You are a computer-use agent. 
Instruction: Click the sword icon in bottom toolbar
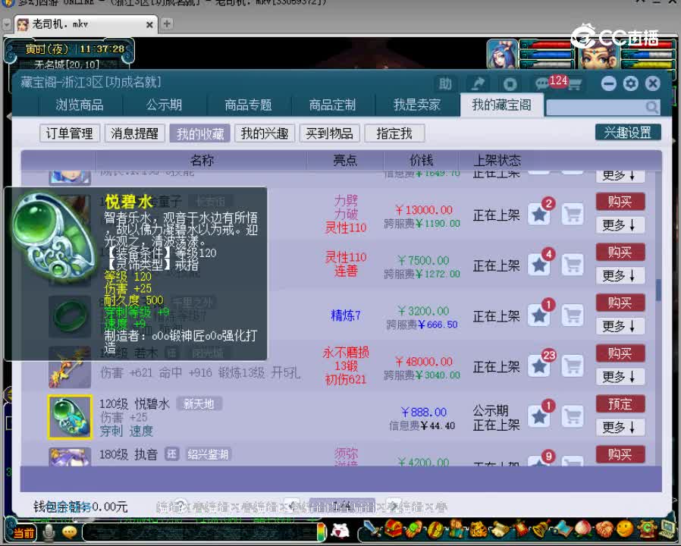pos(372,529)
